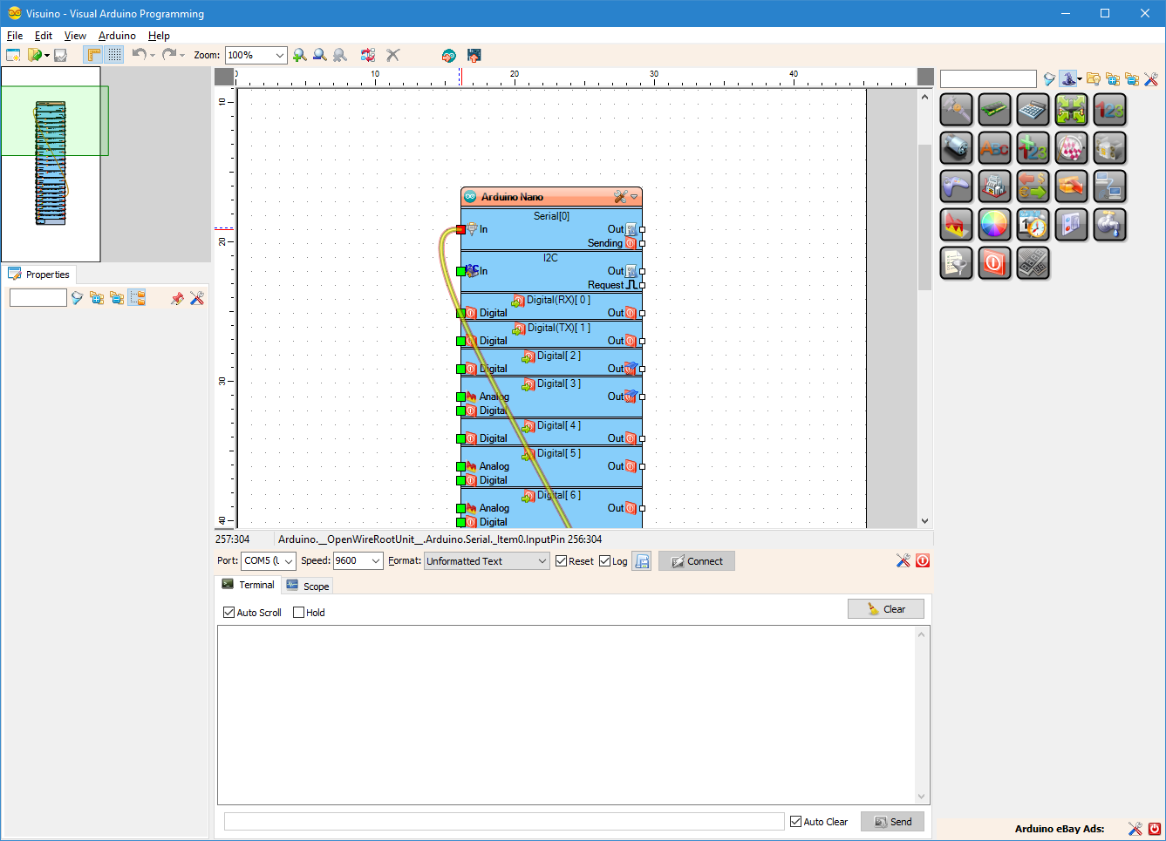Image resolution: width=1166 pixels, height=841 pixels.
Task: Click the design canvas vertical scrollbar thumb
Action: pos(924,216)
